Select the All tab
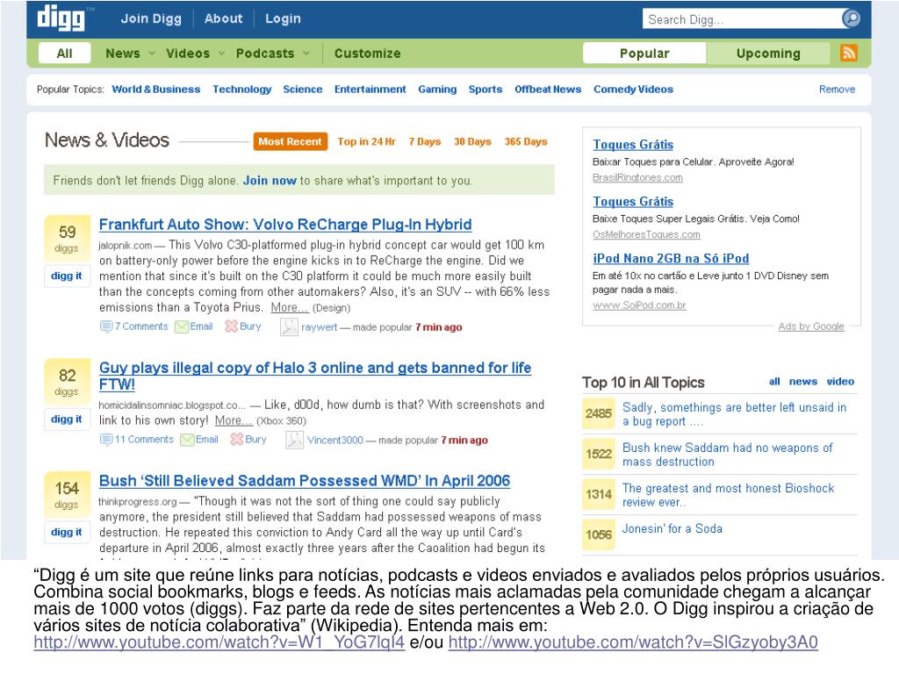The height and width of the screenshot is (674, 899). click(x=64, y=54)
